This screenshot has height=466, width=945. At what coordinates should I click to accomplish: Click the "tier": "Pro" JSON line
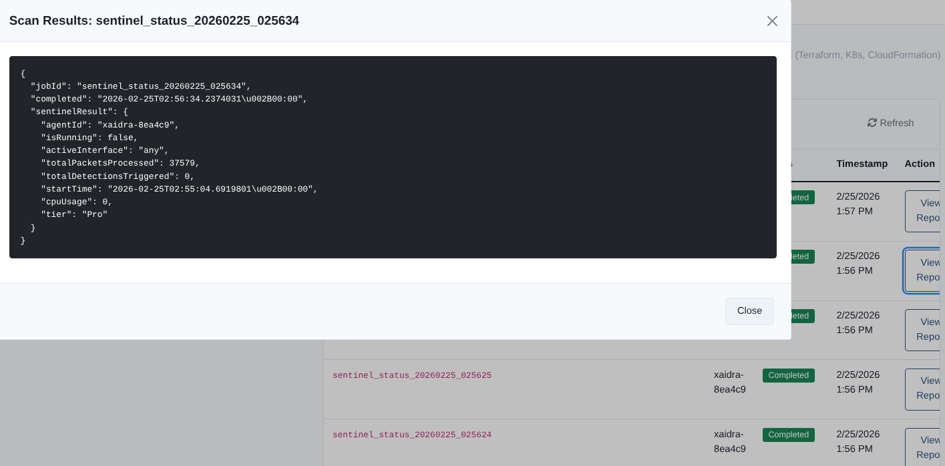pos(74,214)
